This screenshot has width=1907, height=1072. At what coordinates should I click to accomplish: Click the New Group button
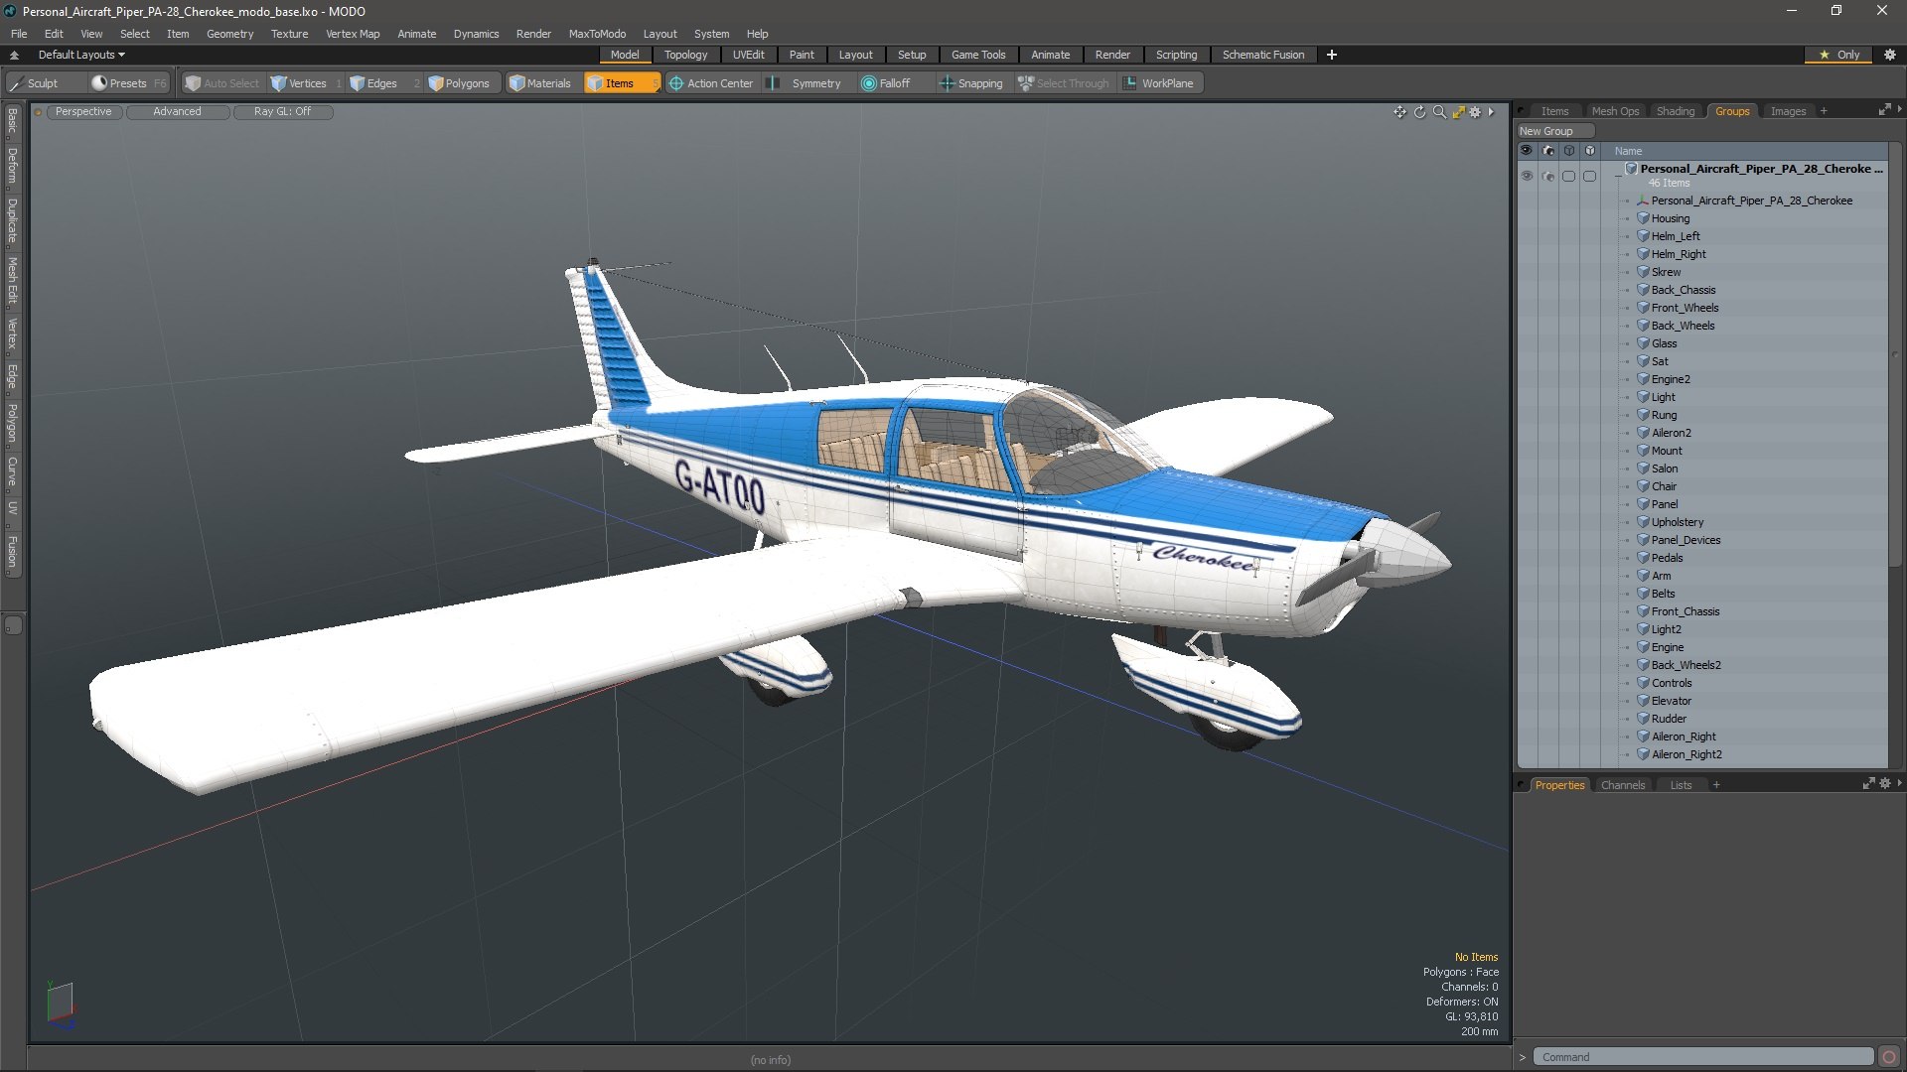click(x=1554, y=131)
